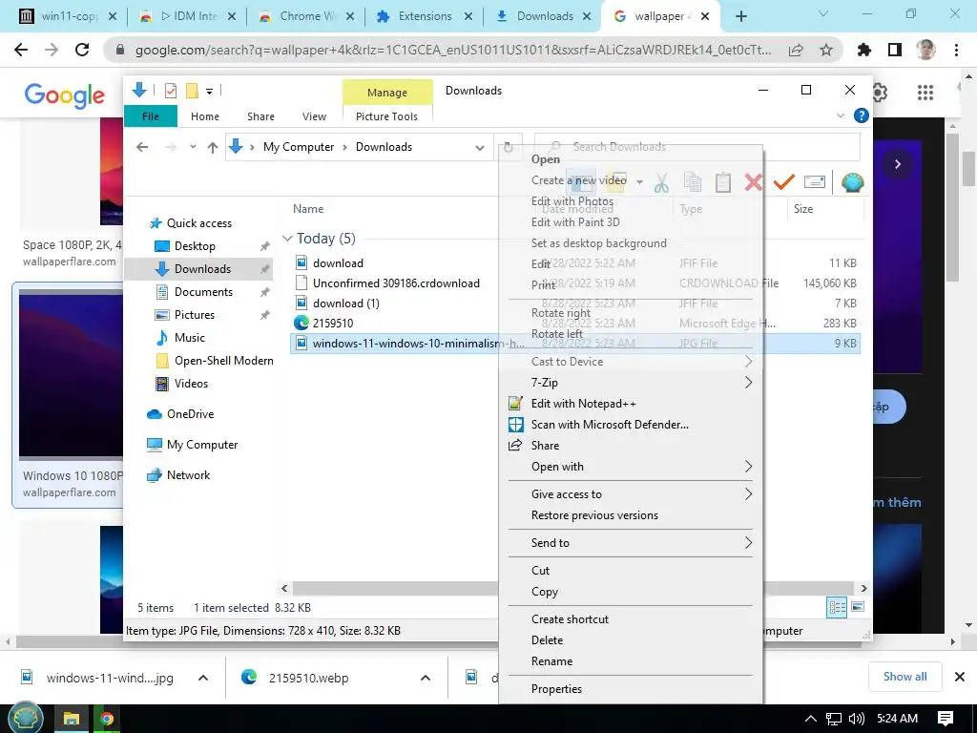Close the Chrome downloads bar
This screenshot has width=977, height=733.
click(960, 677)
